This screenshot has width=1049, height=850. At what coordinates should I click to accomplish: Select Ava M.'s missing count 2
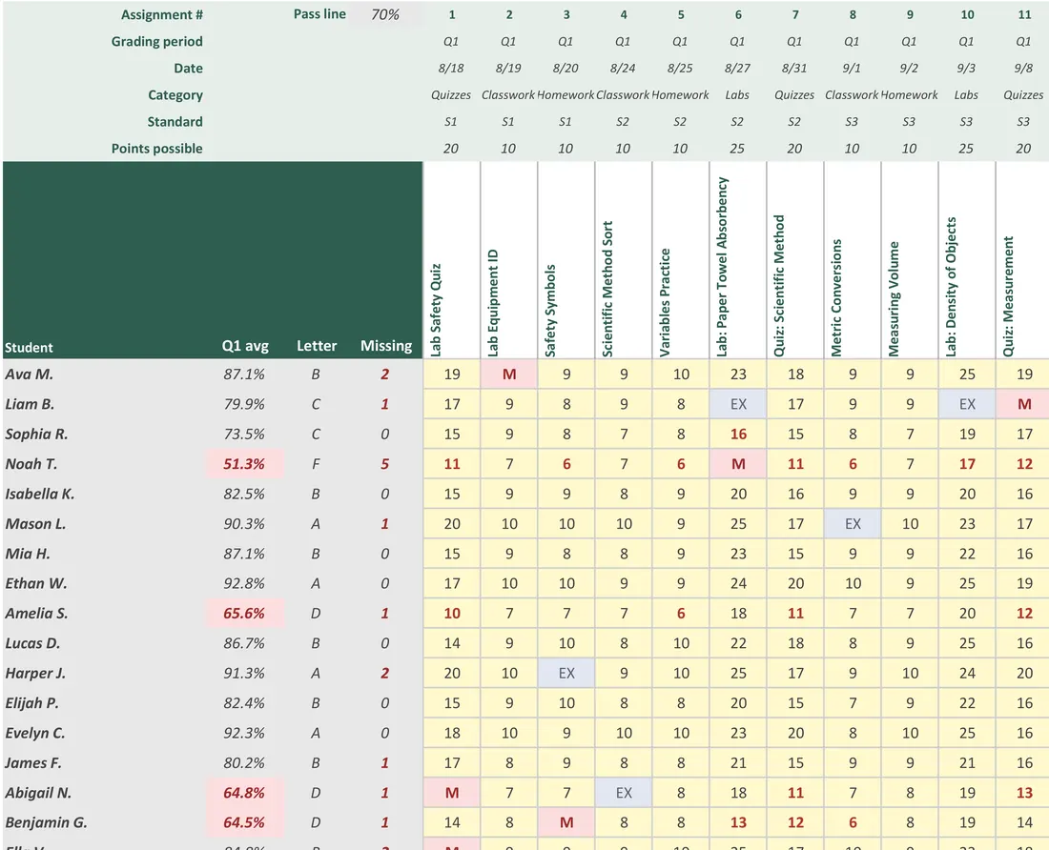[x=384, y=374]
